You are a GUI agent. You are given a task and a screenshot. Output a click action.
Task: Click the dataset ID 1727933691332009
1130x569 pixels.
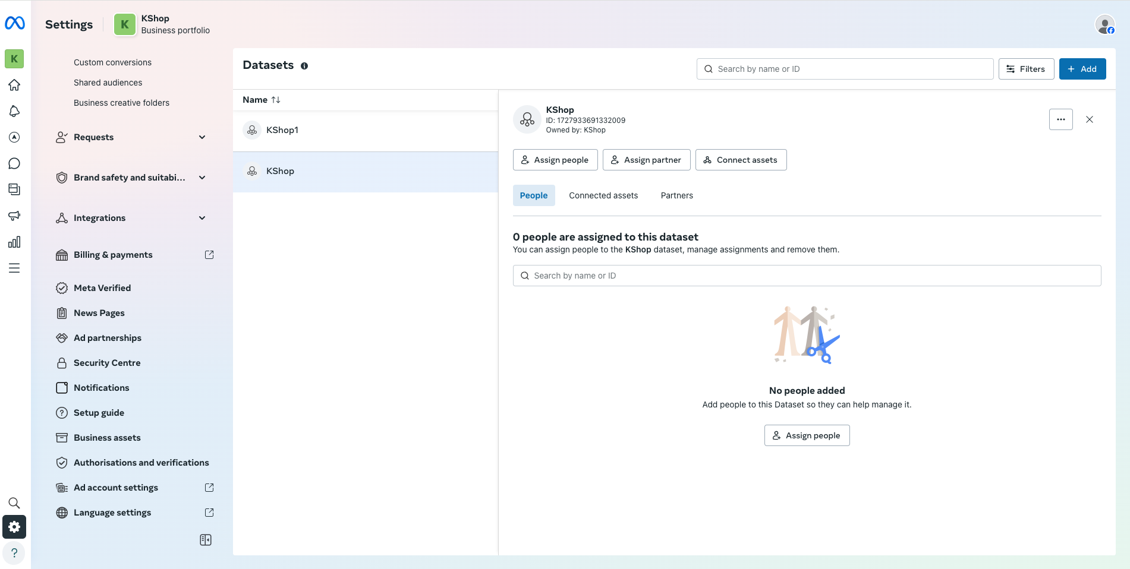tap(591, 121)
